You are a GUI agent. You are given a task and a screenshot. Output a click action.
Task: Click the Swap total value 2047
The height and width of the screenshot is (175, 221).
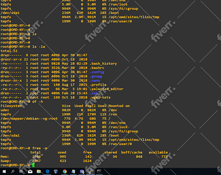pos(37,161)
